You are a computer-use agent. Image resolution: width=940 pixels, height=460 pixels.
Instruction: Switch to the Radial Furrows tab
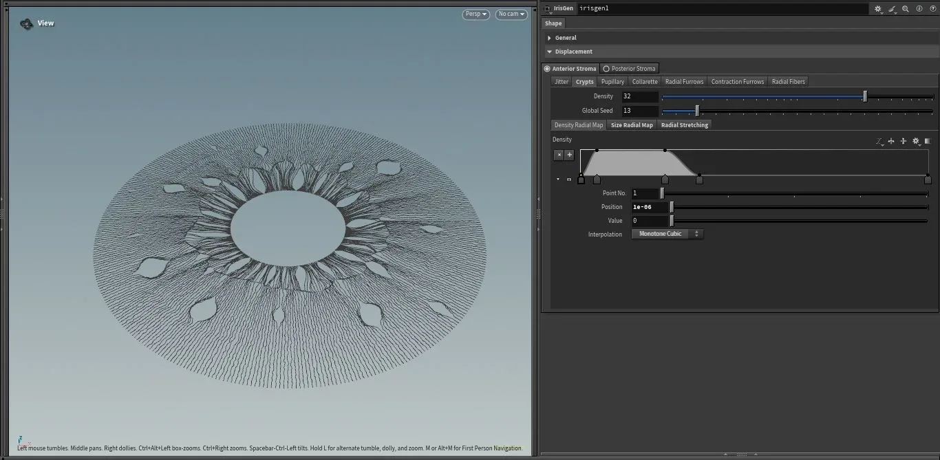pos(684,82)
